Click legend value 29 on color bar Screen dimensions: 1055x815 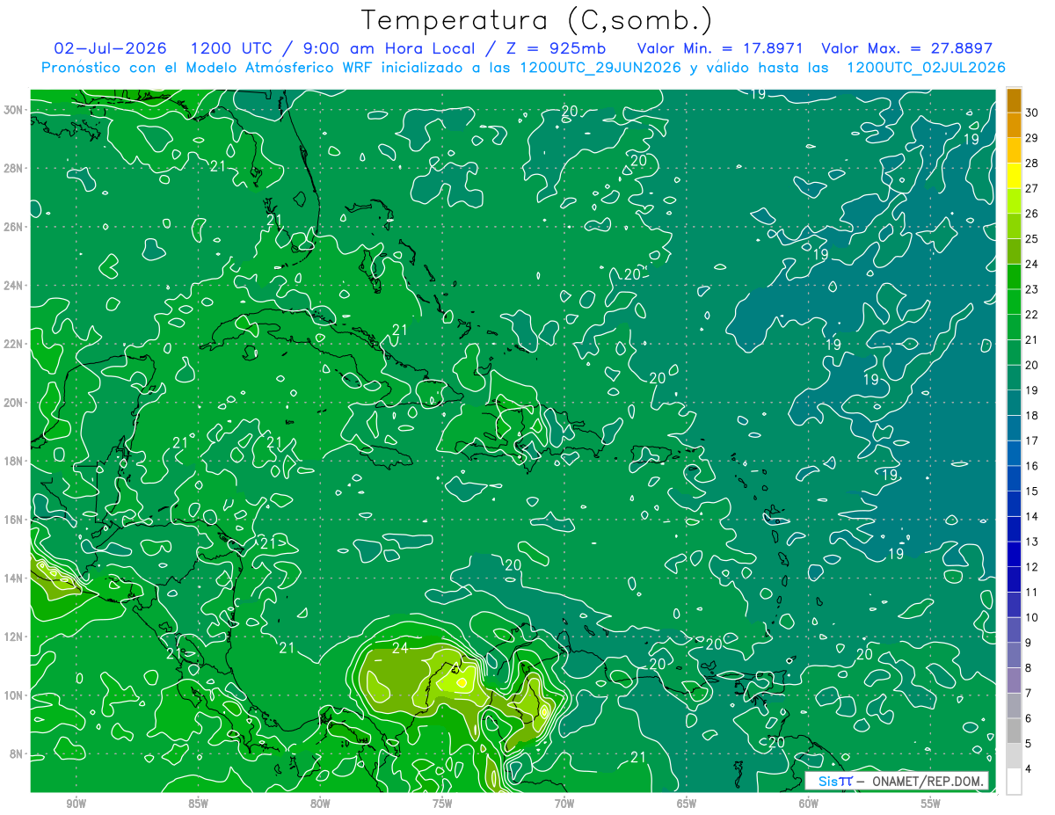1032,138
